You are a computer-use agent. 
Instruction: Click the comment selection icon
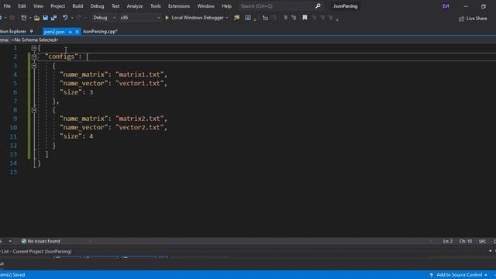(x=285, y=18)
